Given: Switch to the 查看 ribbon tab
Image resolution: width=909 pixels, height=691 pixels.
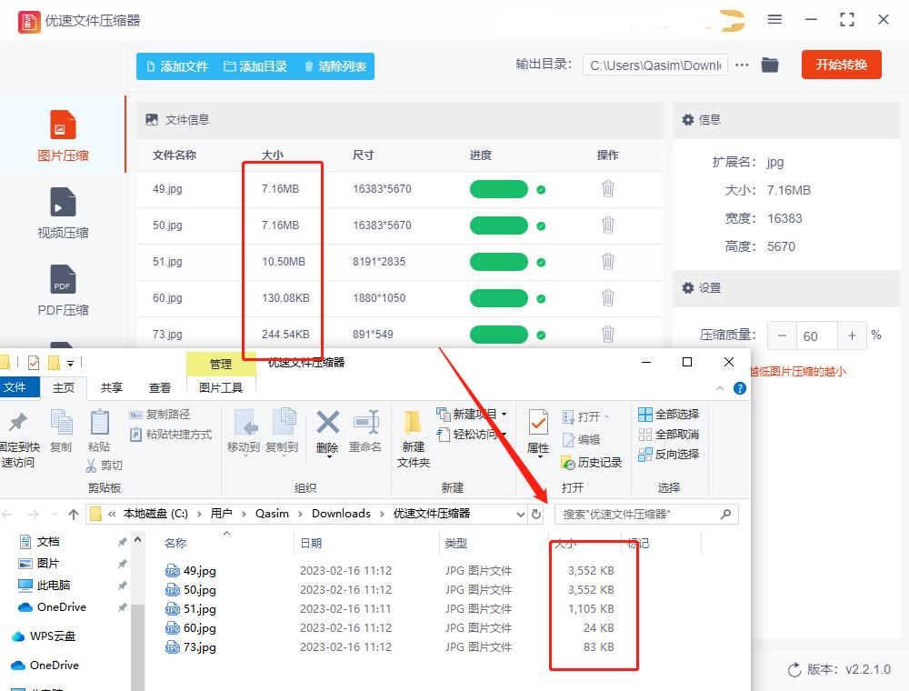Looking at the screenshot, I should 158,387.
